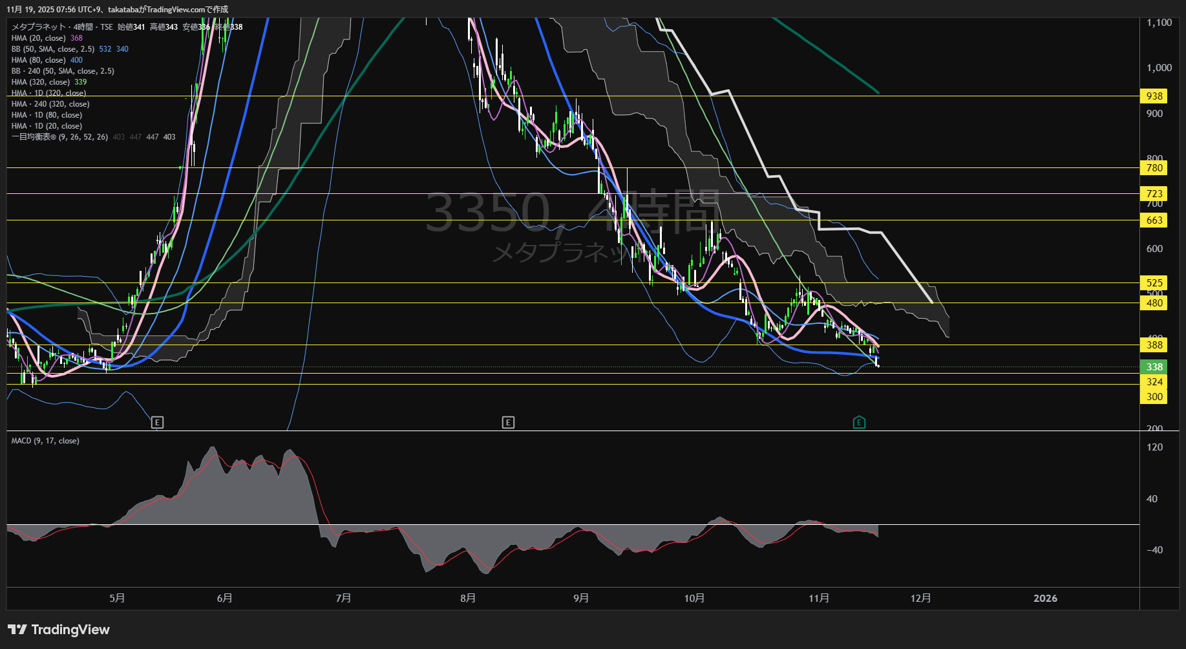Click the 一目均衡表 (9, 26, 52, 26) legend
The height and width of the screenshot is (649, 1186).
pyautogui.click(x=59, y=137)
